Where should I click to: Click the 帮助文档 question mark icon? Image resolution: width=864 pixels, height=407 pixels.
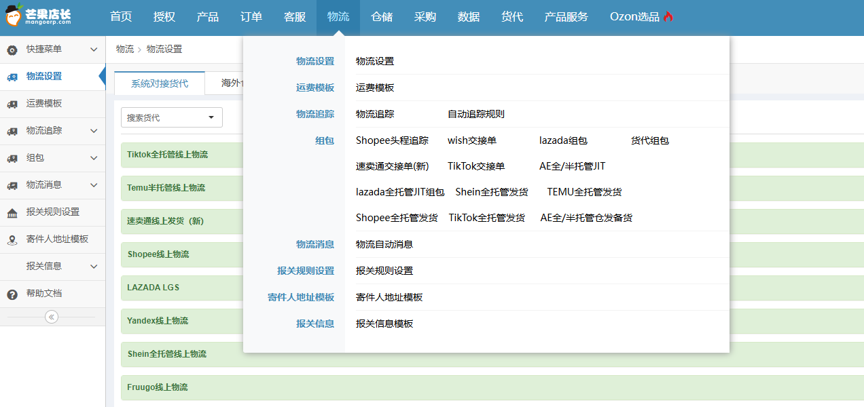pyautogui.click(x=12, y=294)
